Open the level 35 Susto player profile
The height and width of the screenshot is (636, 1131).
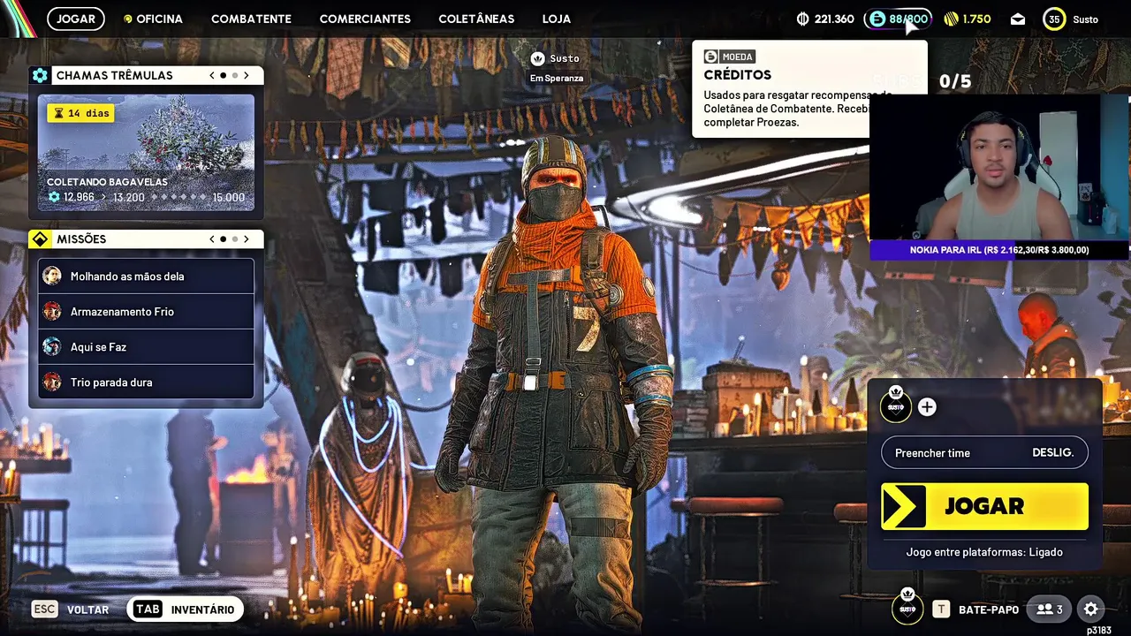click(x=1071, y=19)
